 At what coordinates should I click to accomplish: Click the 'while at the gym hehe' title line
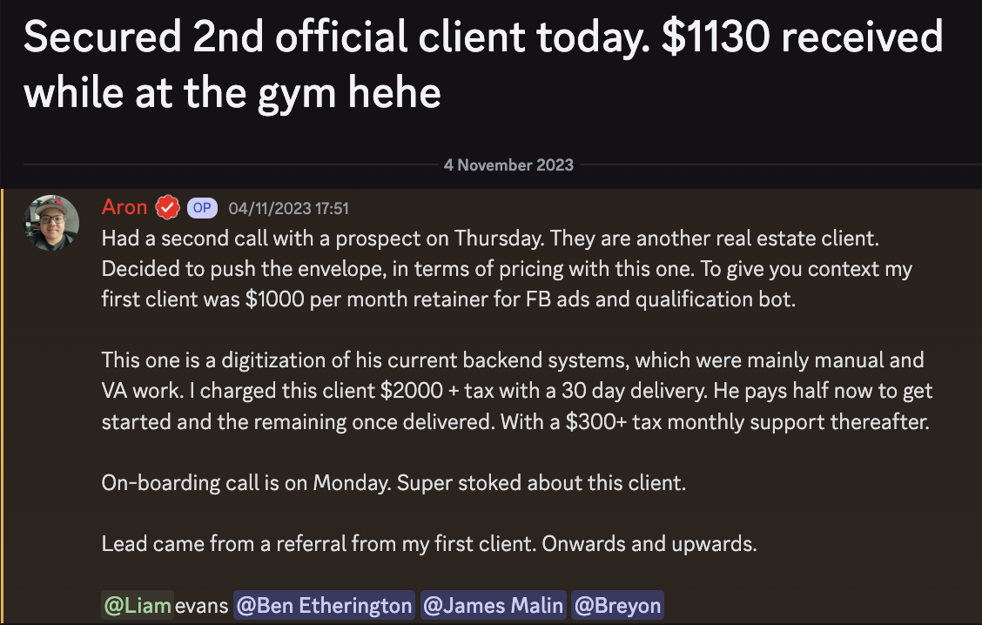(x=232, y=93)
